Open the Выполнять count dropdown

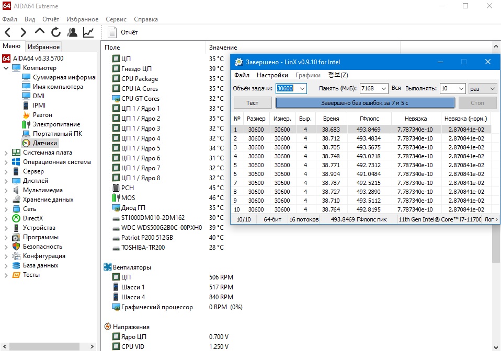click(461, 88)
